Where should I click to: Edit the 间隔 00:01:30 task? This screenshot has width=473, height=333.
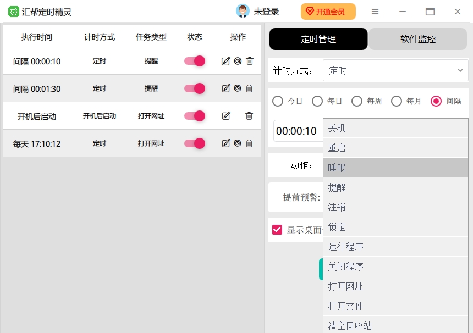click(x=226, y=88)
